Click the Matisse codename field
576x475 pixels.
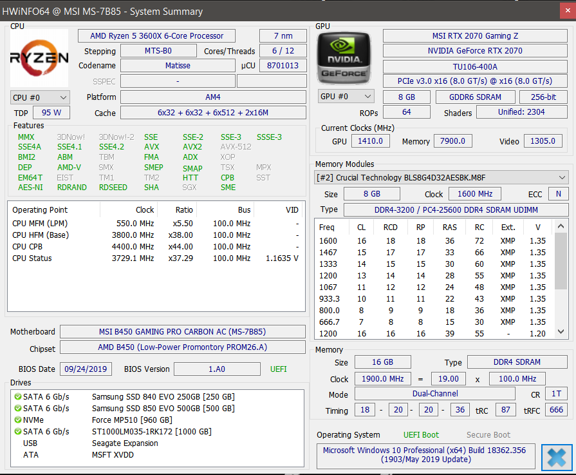[178, 66]
